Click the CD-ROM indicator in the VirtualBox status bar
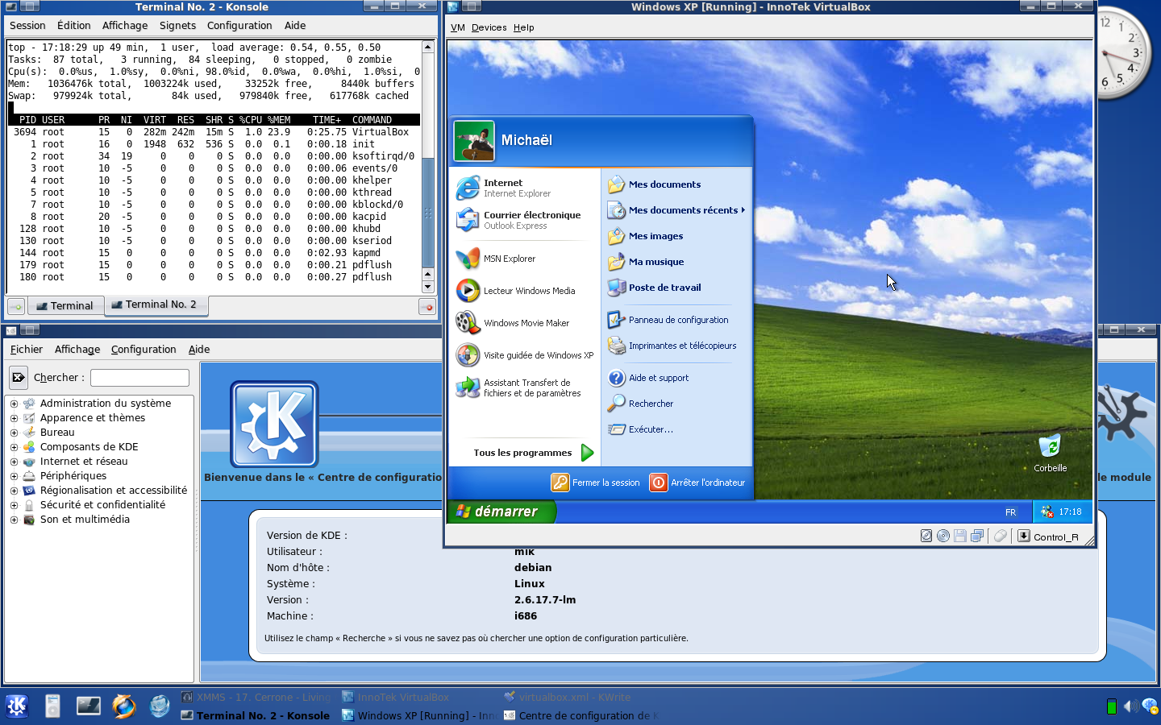 pyautogui.click(x=943, y=536)
